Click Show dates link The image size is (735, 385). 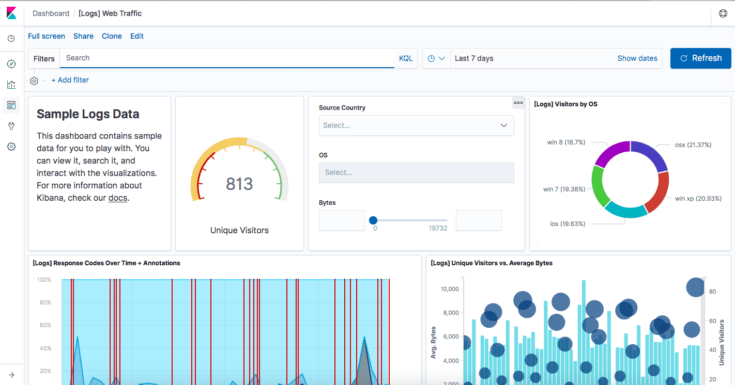click(x=637, y=58)
